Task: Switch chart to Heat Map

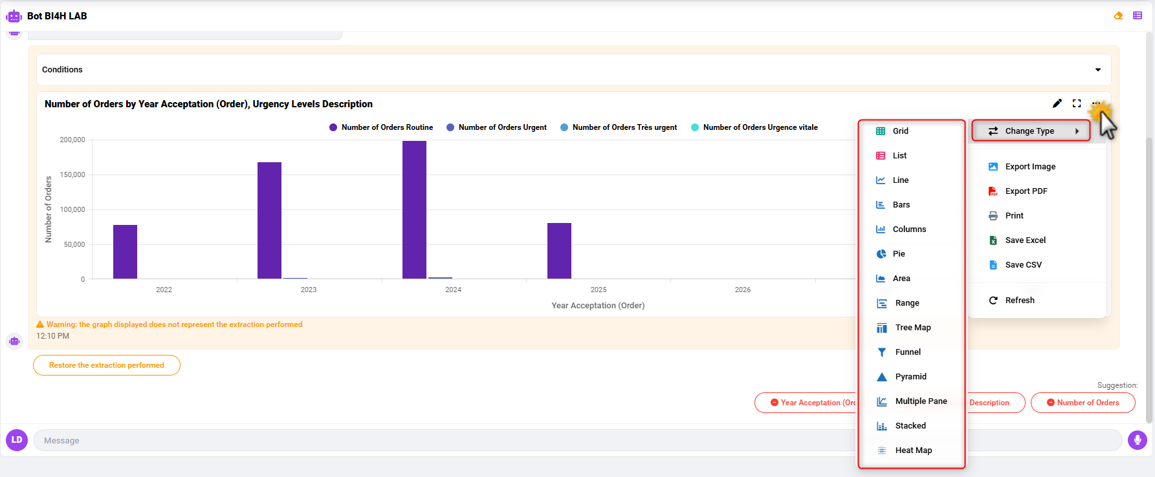Action: coord(913,450)
